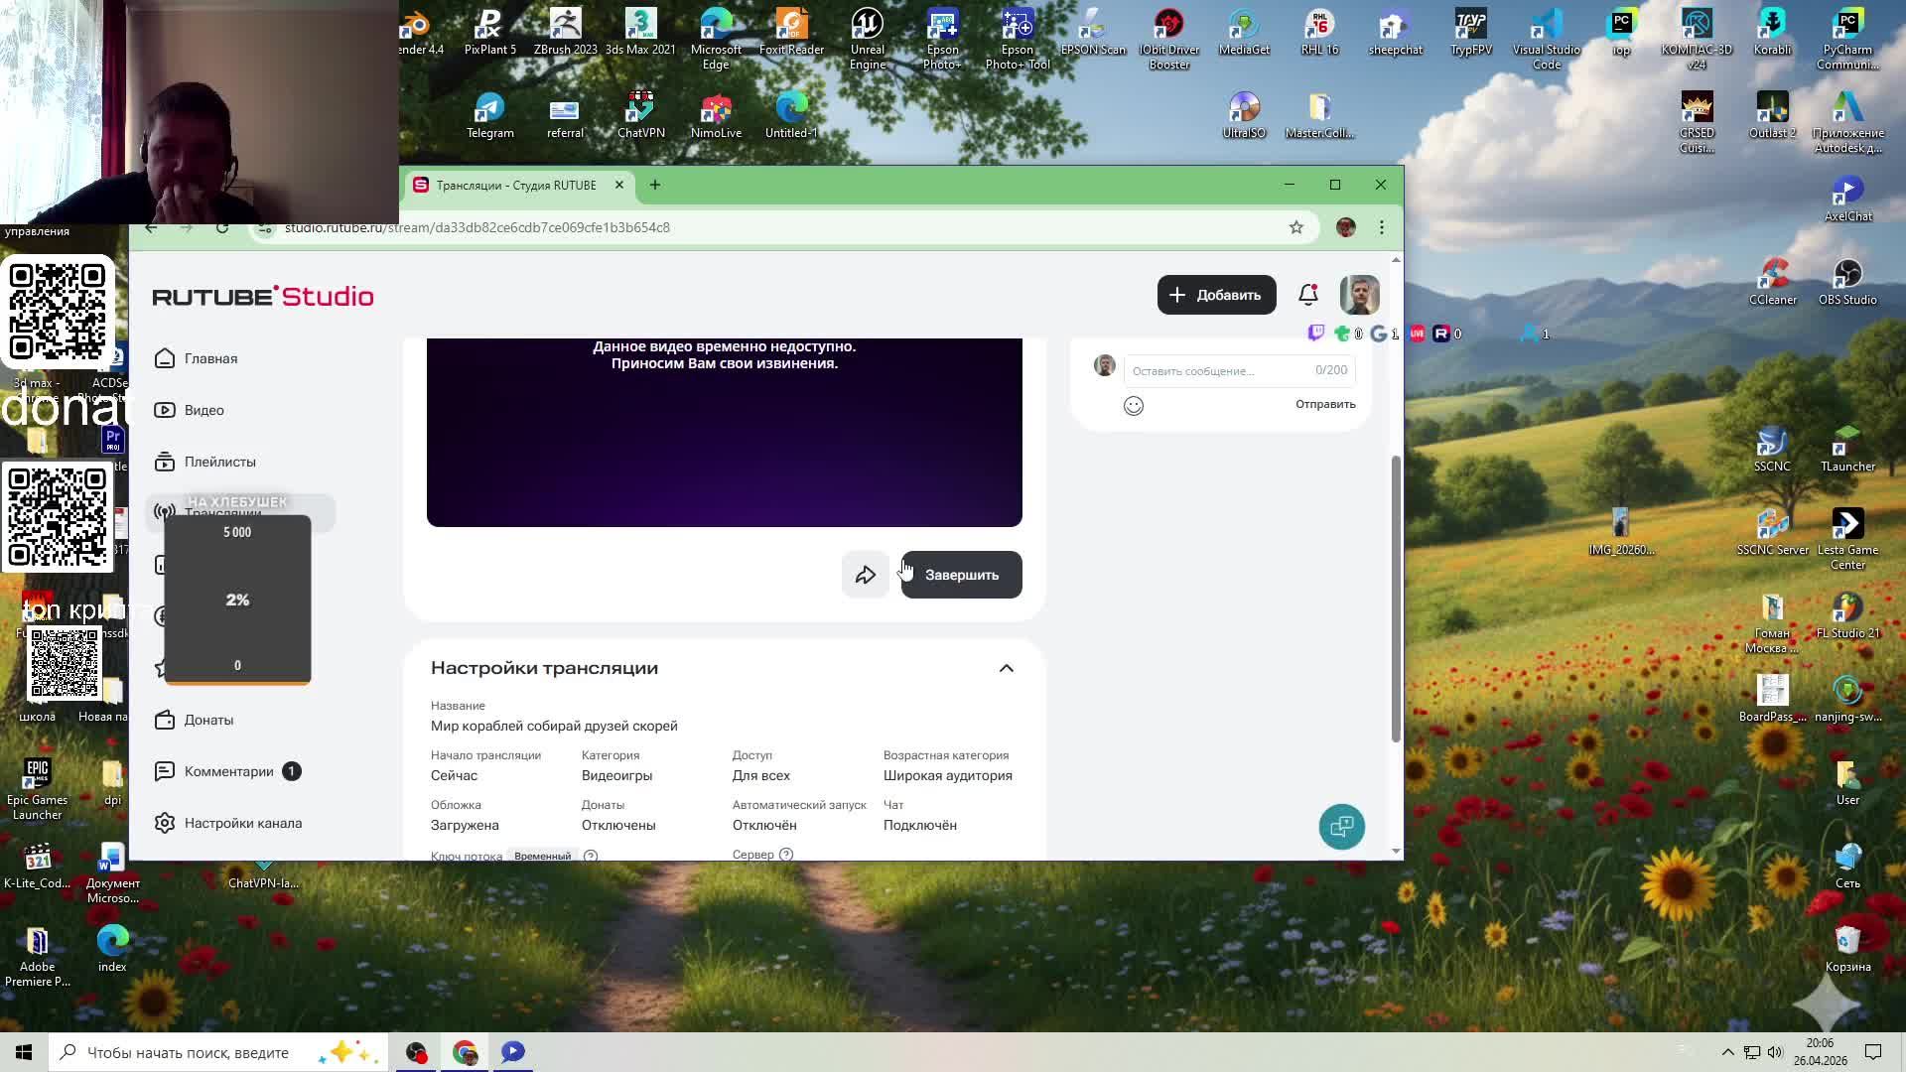Screen dimensions: 1906x1072
Task: Open Главная in the sidebar
Action: [x=210, y=358]
